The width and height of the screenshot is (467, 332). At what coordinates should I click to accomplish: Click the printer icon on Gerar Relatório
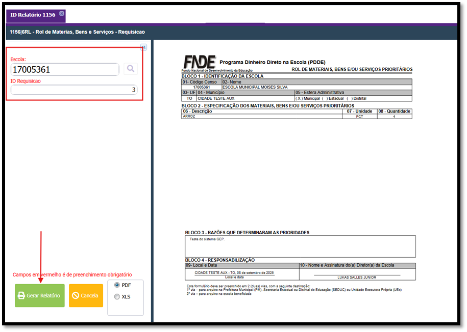pos(21,296)
